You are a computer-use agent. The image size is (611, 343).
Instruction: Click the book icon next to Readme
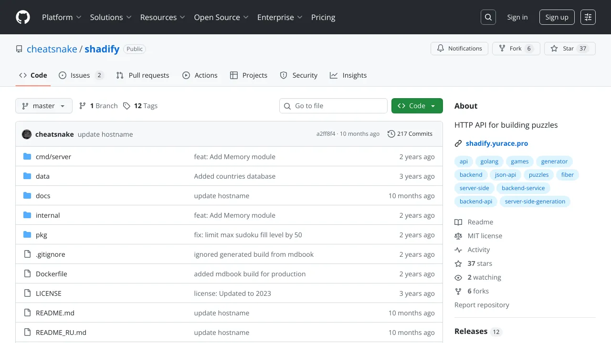tap(458, 222)
